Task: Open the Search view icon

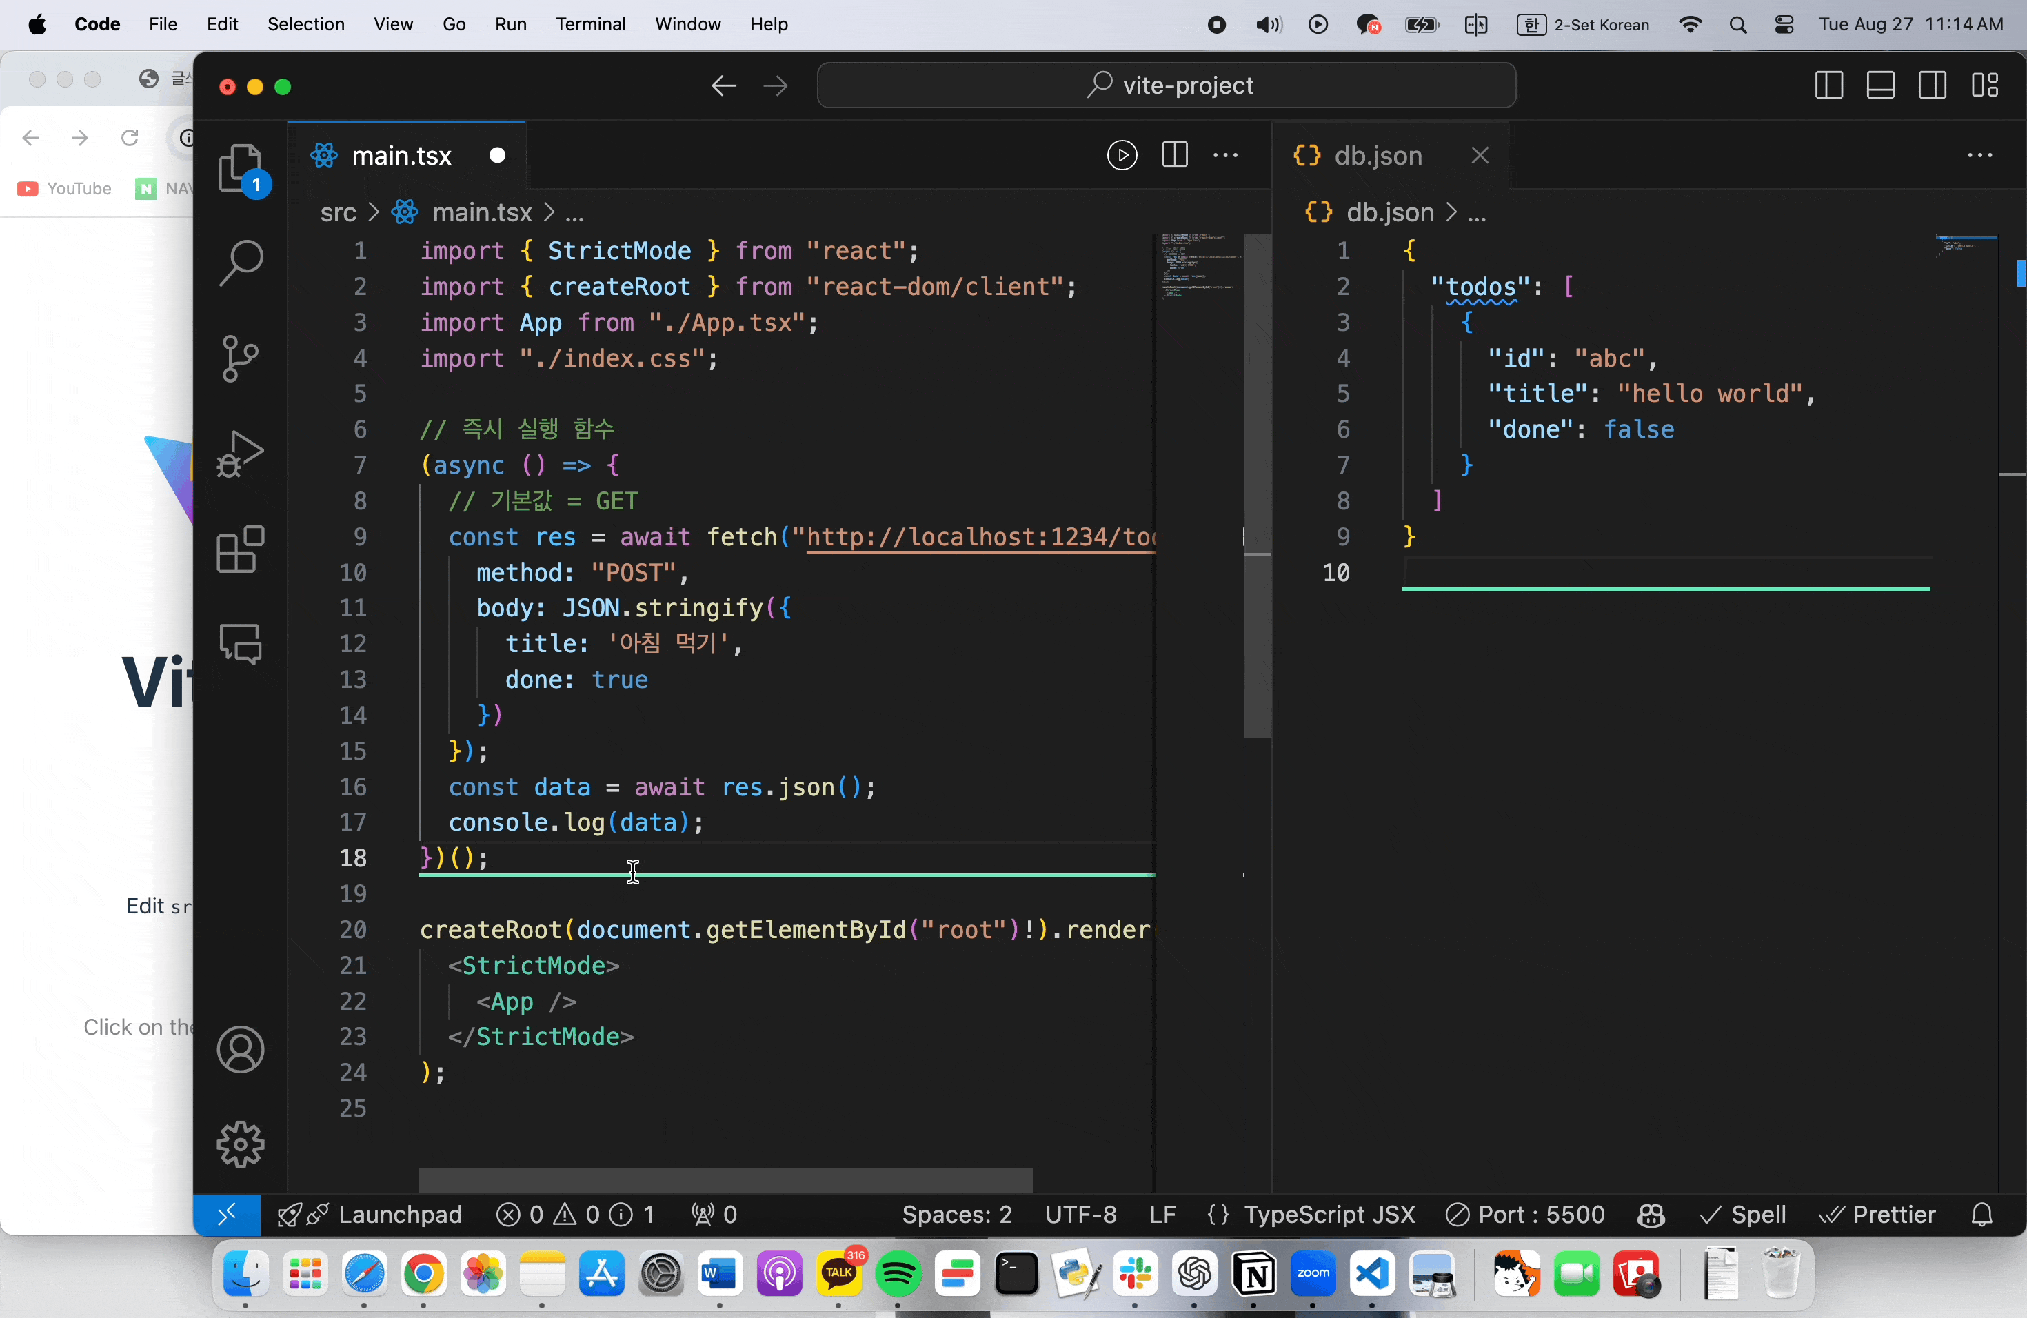Action: pyautogui.click(x=241, y=262)
